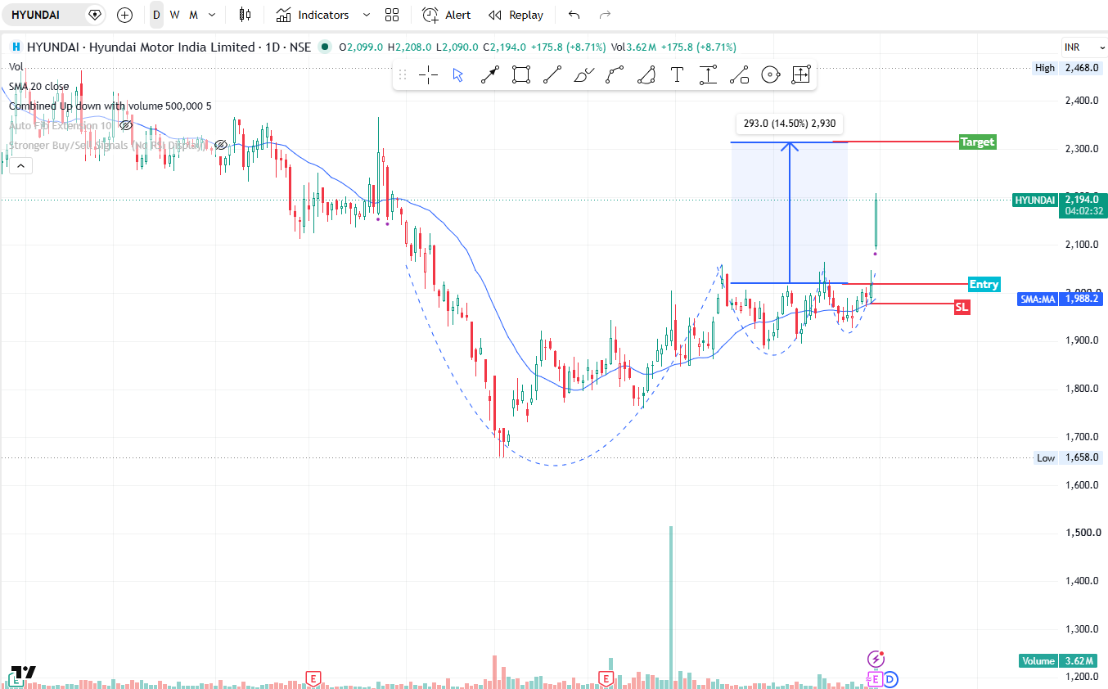Viewport: 1108px width, 689px height.
Task: Open the indicator templates grid icon
Action: pos(392,15)
